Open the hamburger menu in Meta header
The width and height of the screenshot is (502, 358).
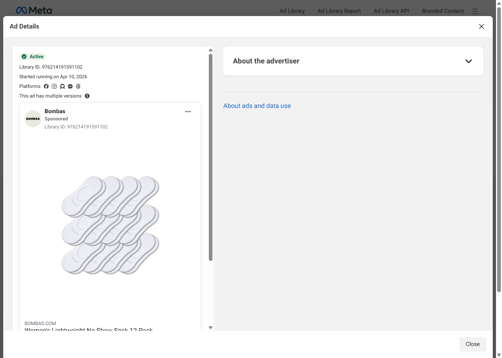(x=475, y=11)
